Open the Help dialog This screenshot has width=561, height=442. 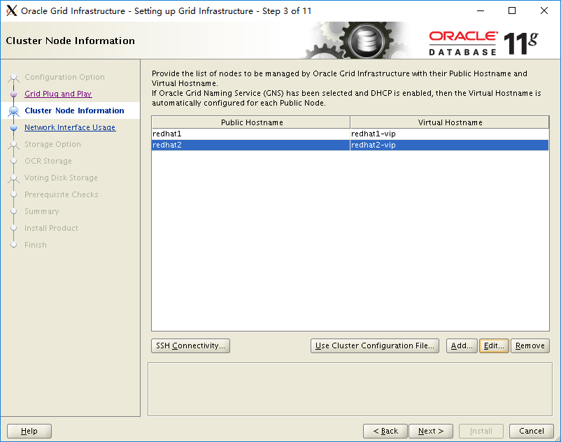click(29, 431)
